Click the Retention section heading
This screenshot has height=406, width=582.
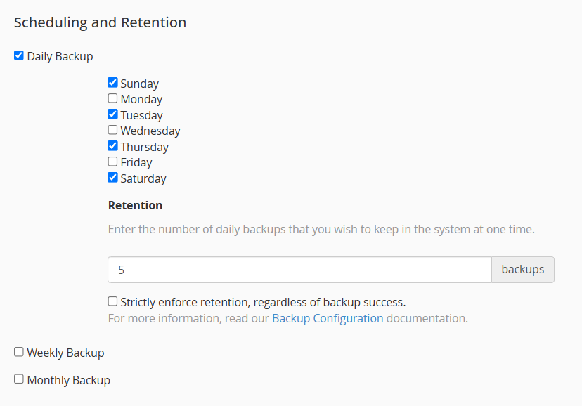tap(134, 205)
